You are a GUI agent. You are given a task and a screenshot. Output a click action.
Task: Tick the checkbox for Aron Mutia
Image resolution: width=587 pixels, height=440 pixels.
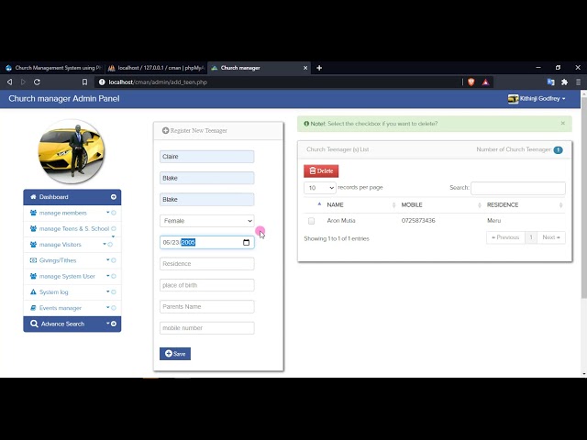(311, 221)
